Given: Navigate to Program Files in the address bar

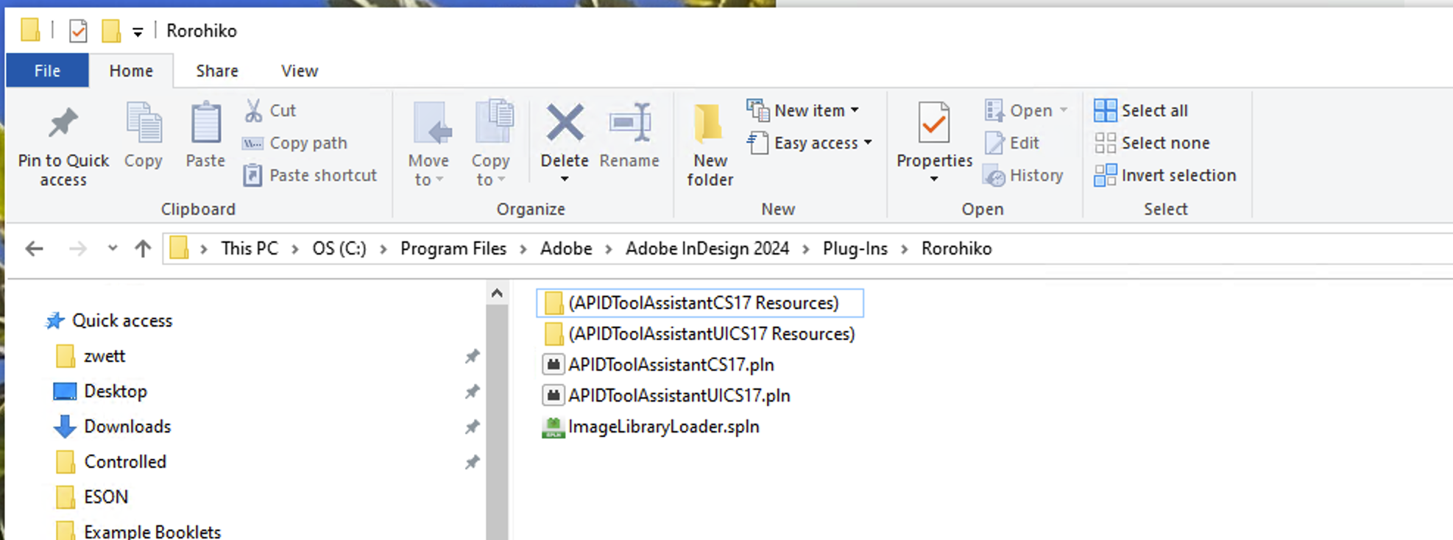Looking at the screenshot, I should (453, 249).
